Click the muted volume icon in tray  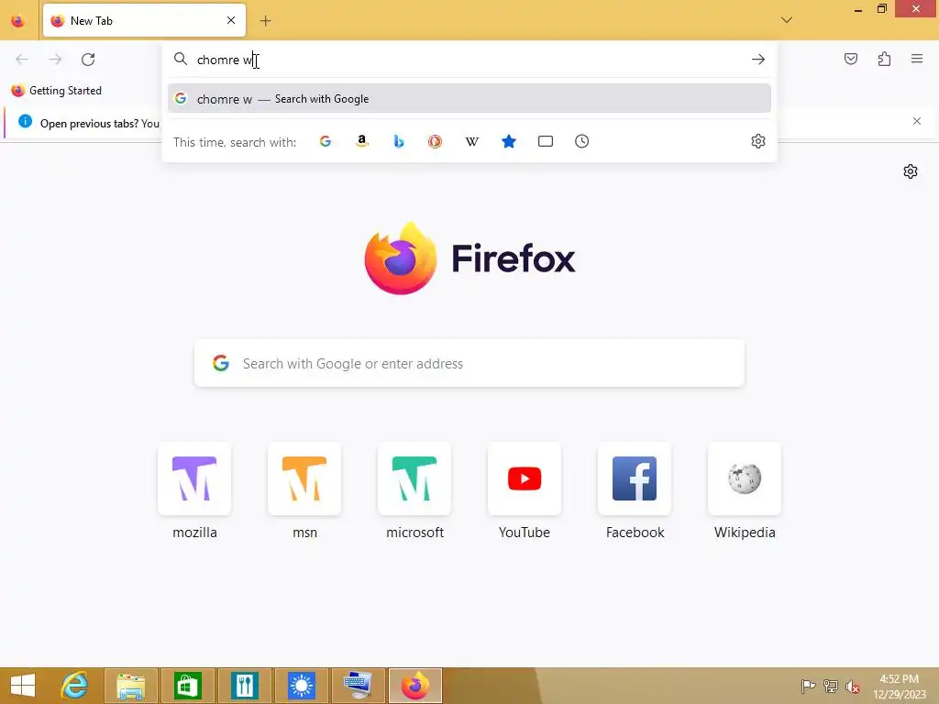pyautogui.click(x=853, y=686)
